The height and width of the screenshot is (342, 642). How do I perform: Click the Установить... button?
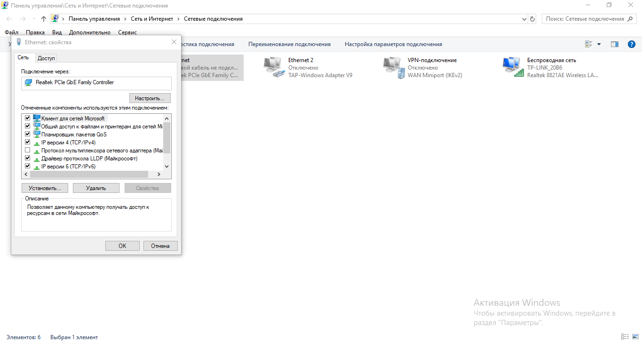pos(45,188)
